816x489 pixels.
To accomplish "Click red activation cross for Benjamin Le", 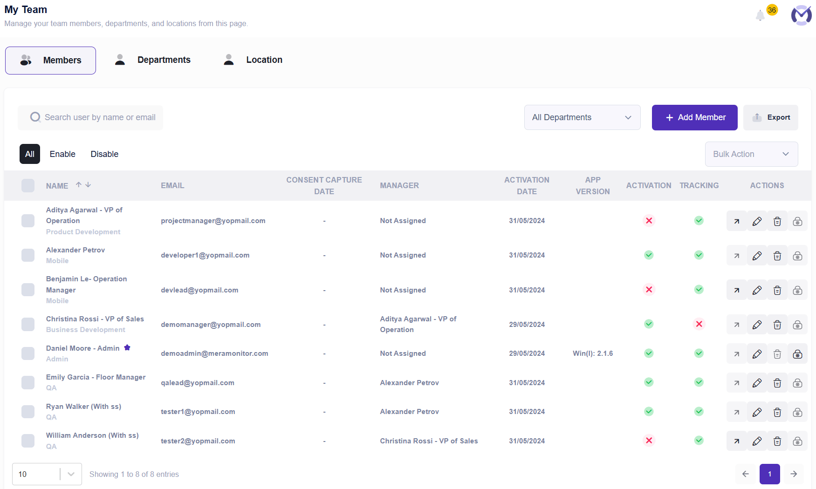I will point(649,290).
